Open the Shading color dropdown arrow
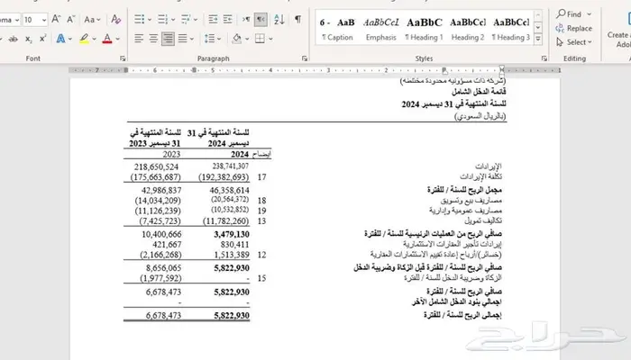The height and width of the screenshot is (360, 631). 247,39
